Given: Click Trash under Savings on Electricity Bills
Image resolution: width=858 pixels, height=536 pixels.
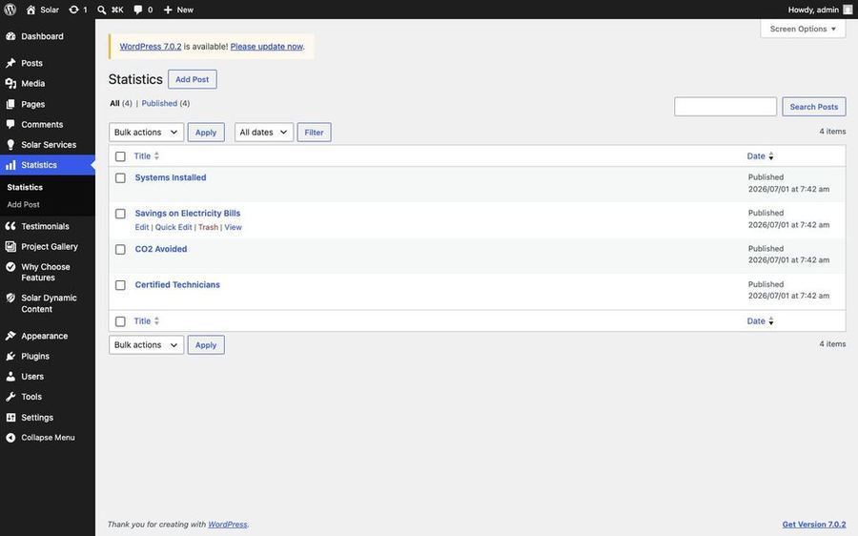Looking at the screenshot, I should 208,227.
